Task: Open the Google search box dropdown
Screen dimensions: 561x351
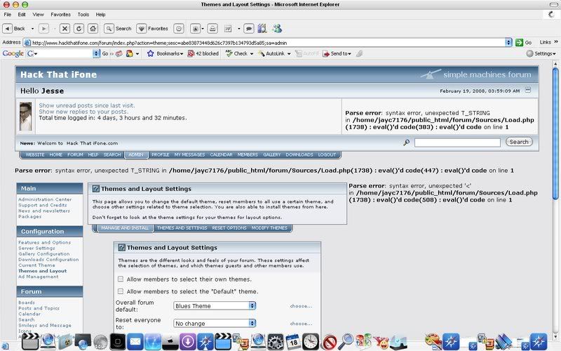Action: [96, 54]
